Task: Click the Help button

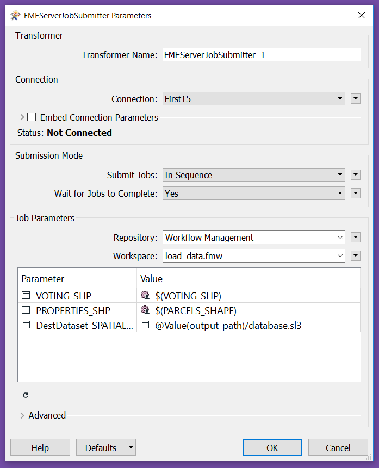Action: tap(40, 447)
